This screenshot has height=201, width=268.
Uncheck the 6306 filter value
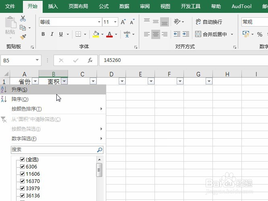tap(22, 166)
